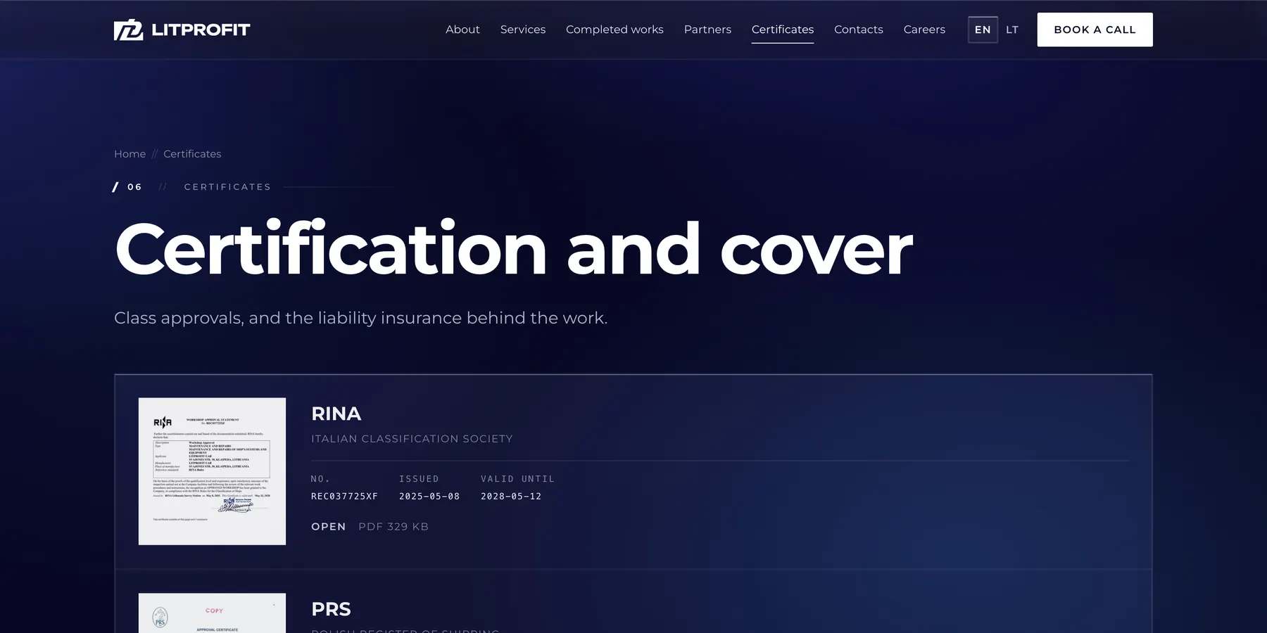The height and width of the screenshot is (633, 1267).
Task: Click the 06 section number
Action: [134, 187]
